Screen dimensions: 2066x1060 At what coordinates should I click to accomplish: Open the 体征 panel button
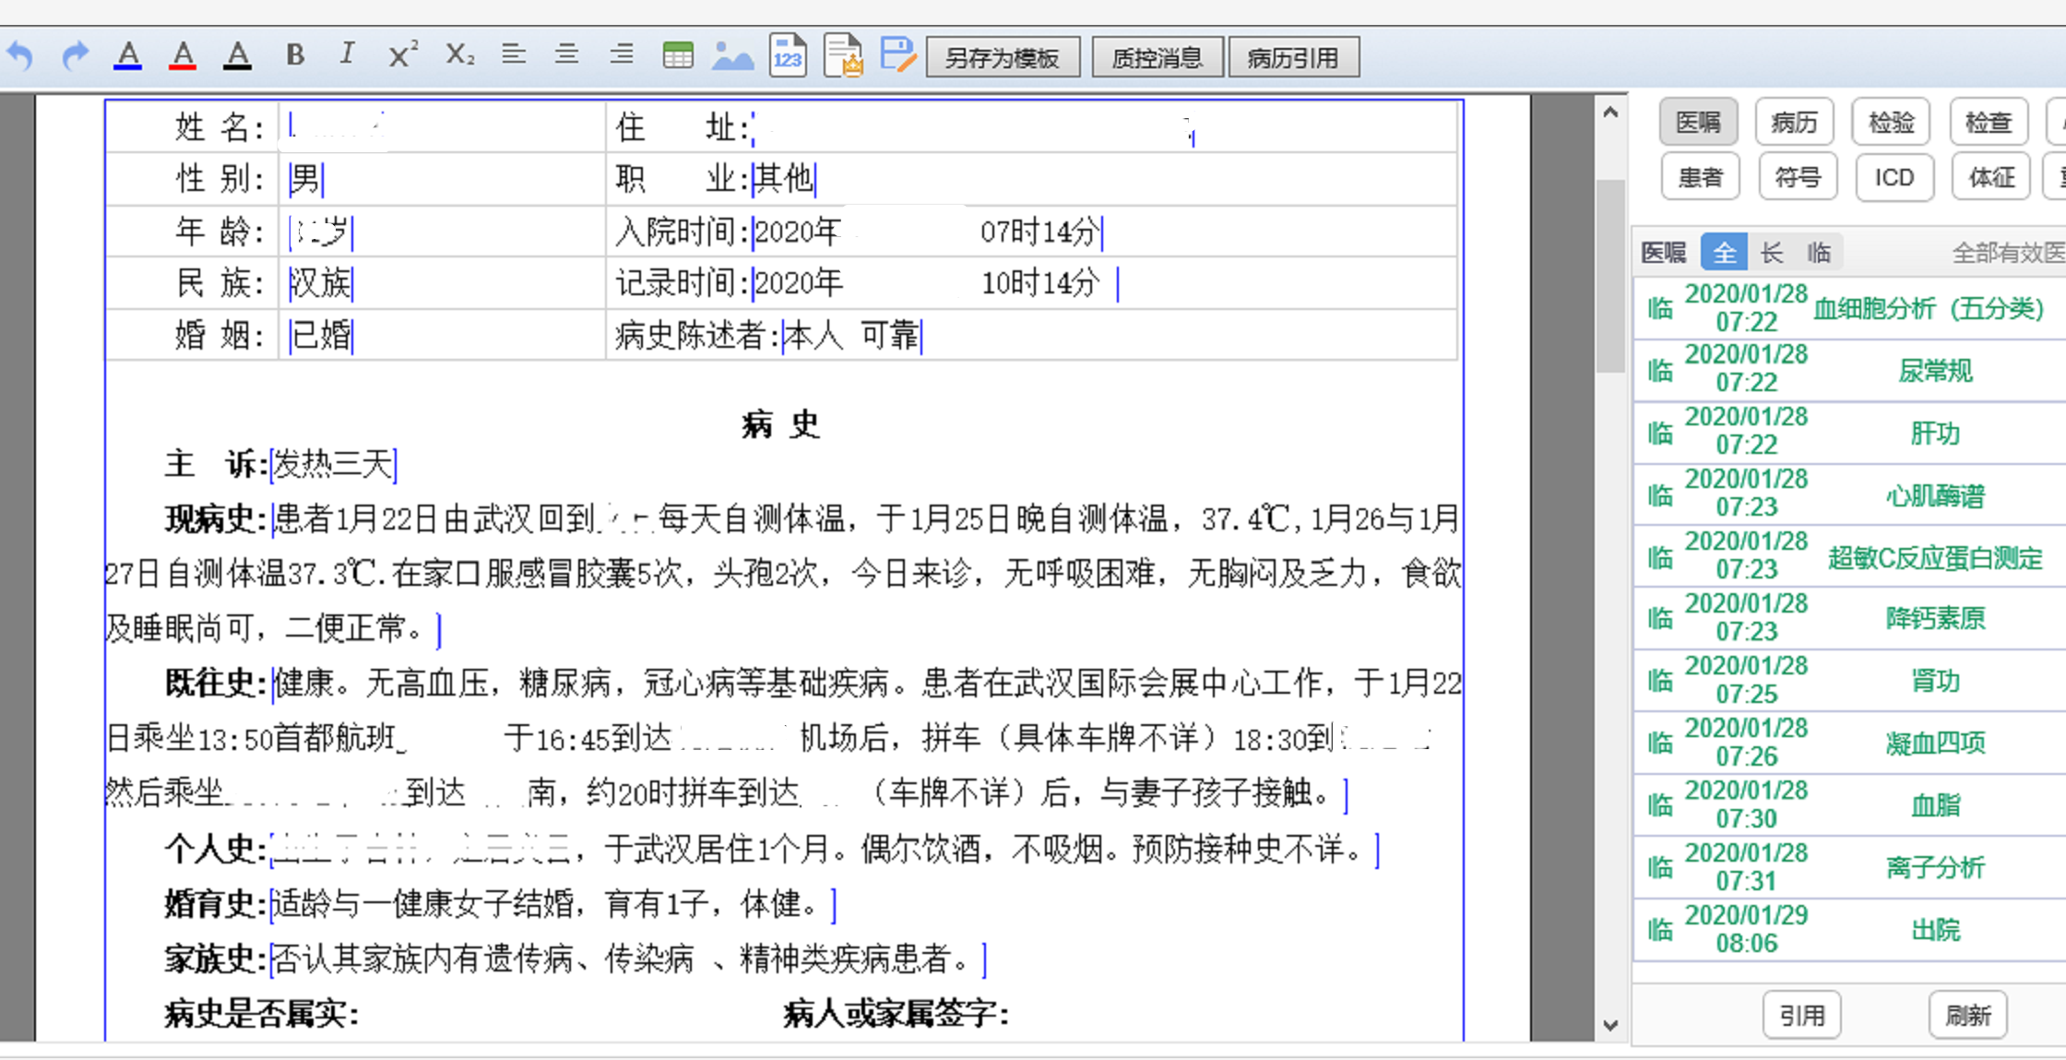[x=1991, y=176]
